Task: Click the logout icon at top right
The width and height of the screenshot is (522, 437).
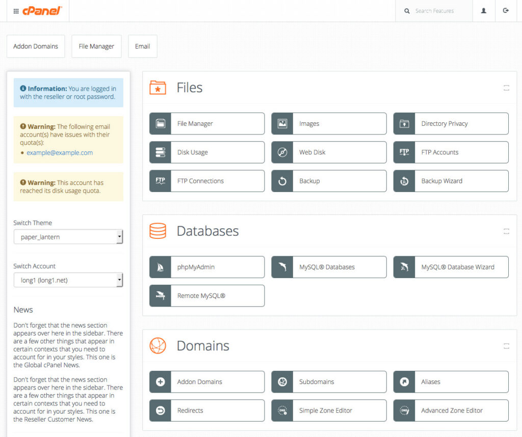Action: tap(506, 11)
